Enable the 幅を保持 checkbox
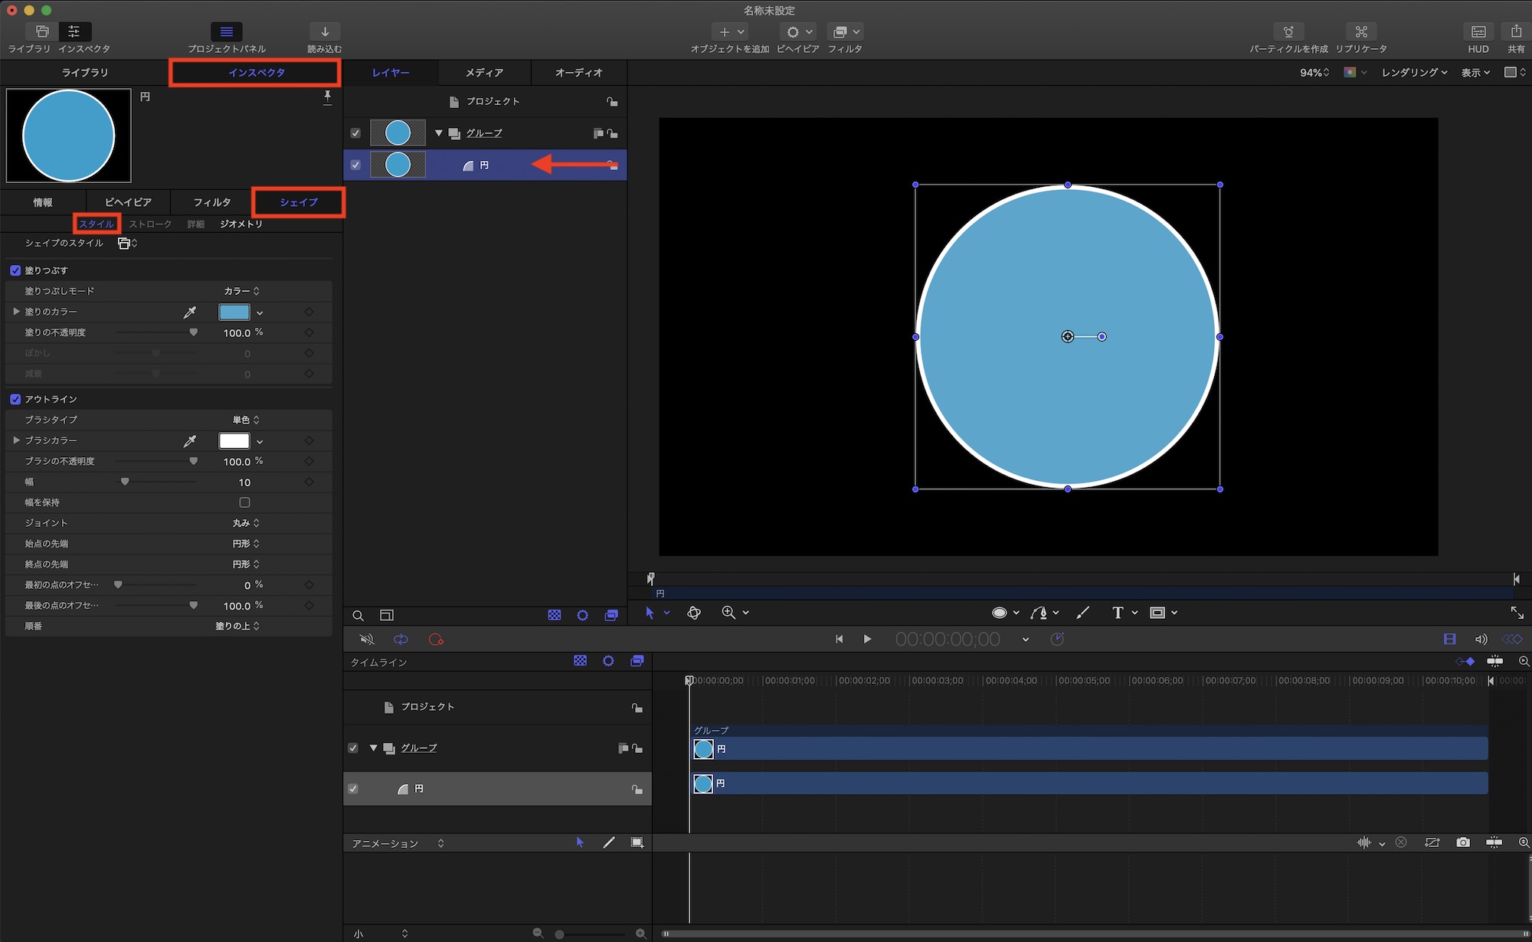 point(244,502)
